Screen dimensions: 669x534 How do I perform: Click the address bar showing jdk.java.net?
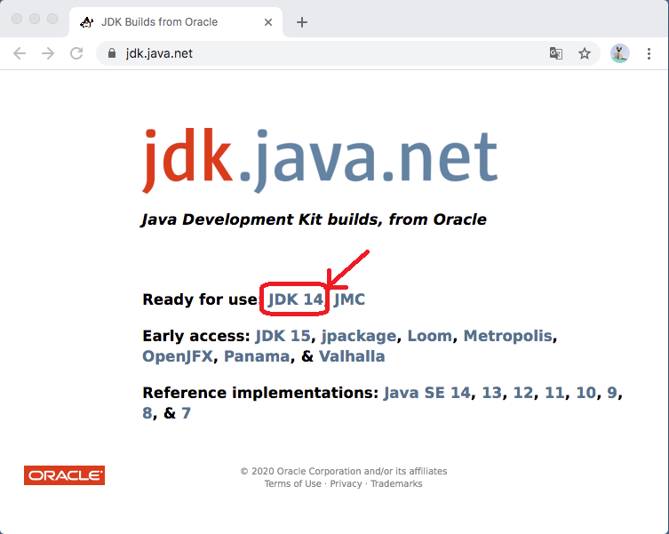(320, 53)
